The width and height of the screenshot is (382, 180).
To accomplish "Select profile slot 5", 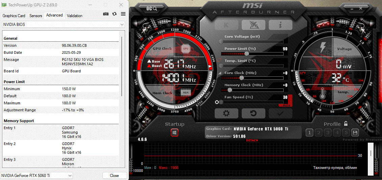I will (346, 133).
